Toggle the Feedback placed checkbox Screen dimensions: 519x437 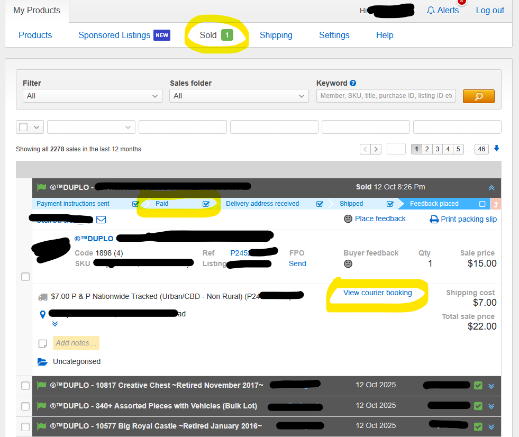[482, 204]
